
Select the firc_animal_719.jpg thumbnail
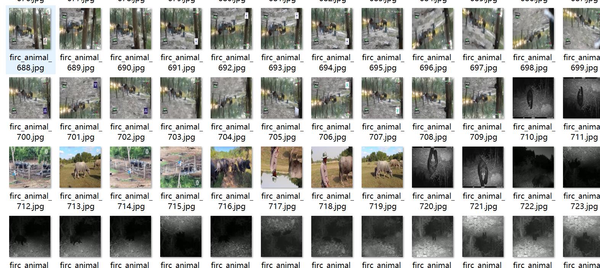382,167
